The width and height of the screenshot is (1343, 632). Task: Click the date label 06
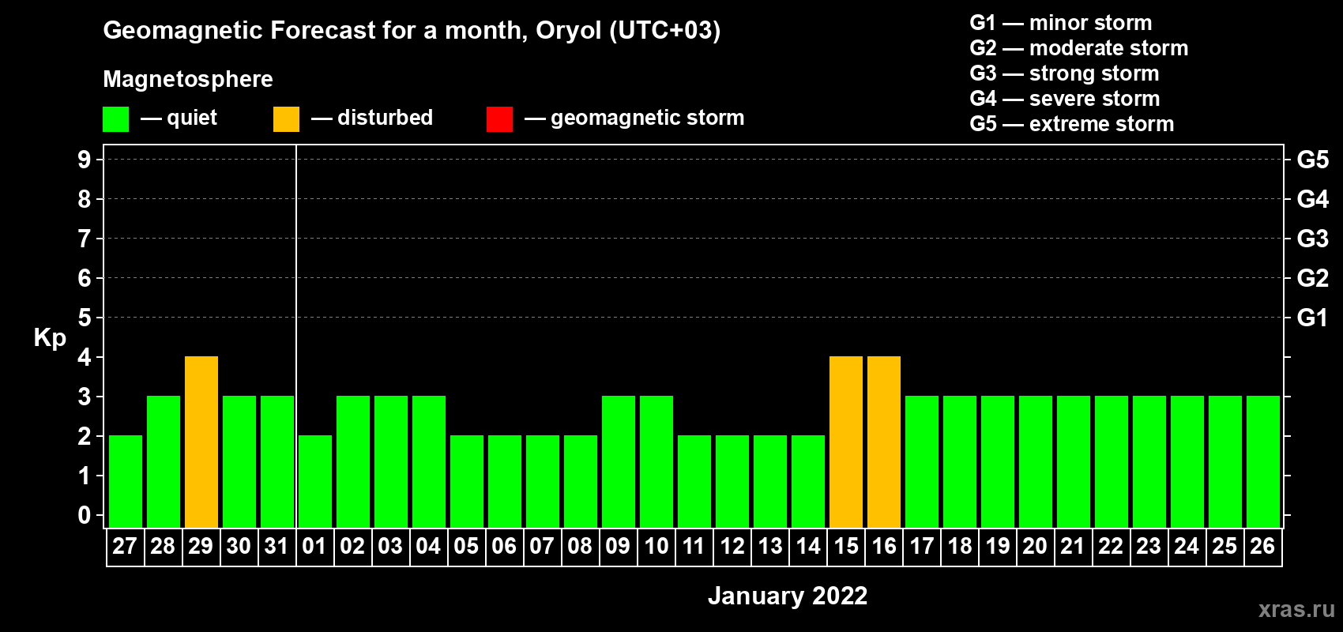pos(504,547)
